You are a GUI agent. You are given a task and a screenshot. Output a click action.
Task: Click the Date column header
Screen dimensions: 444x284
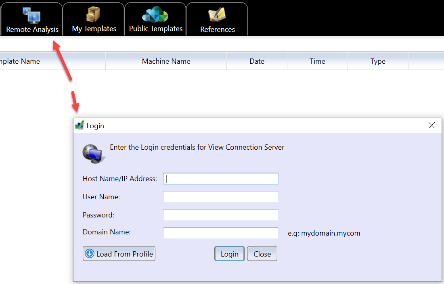(x=257, y=61)
